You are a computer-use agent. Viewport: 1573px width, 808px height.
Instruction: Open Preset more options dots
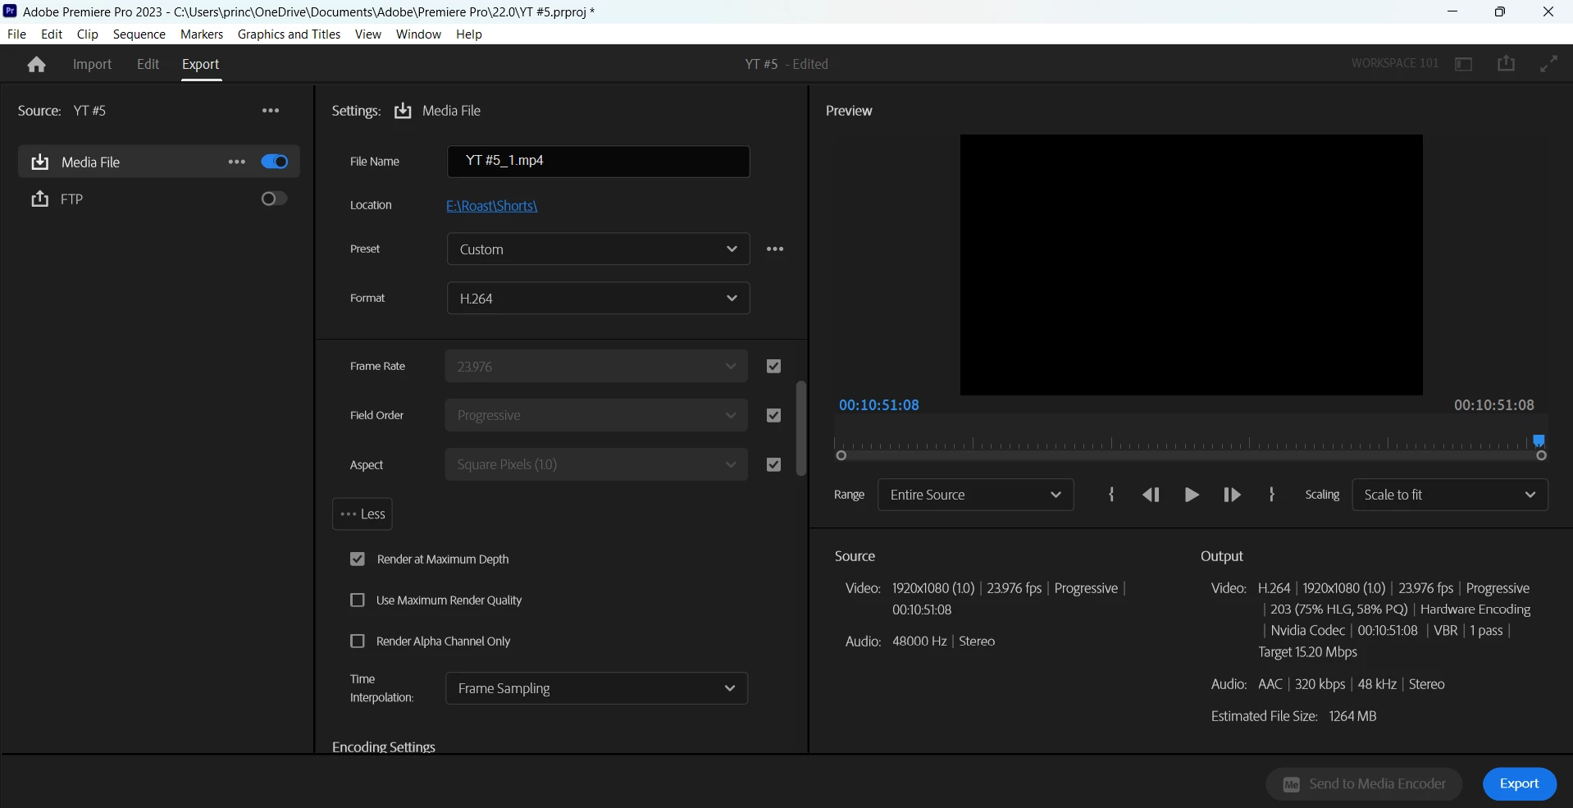(776, 249)
